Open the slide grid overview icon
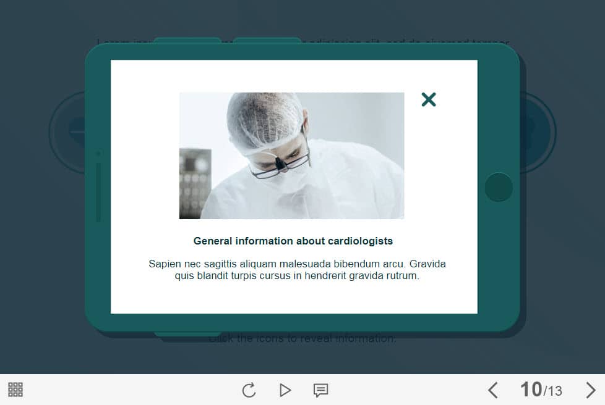Screen dimensions: 605x405 (x=15, y=390)
